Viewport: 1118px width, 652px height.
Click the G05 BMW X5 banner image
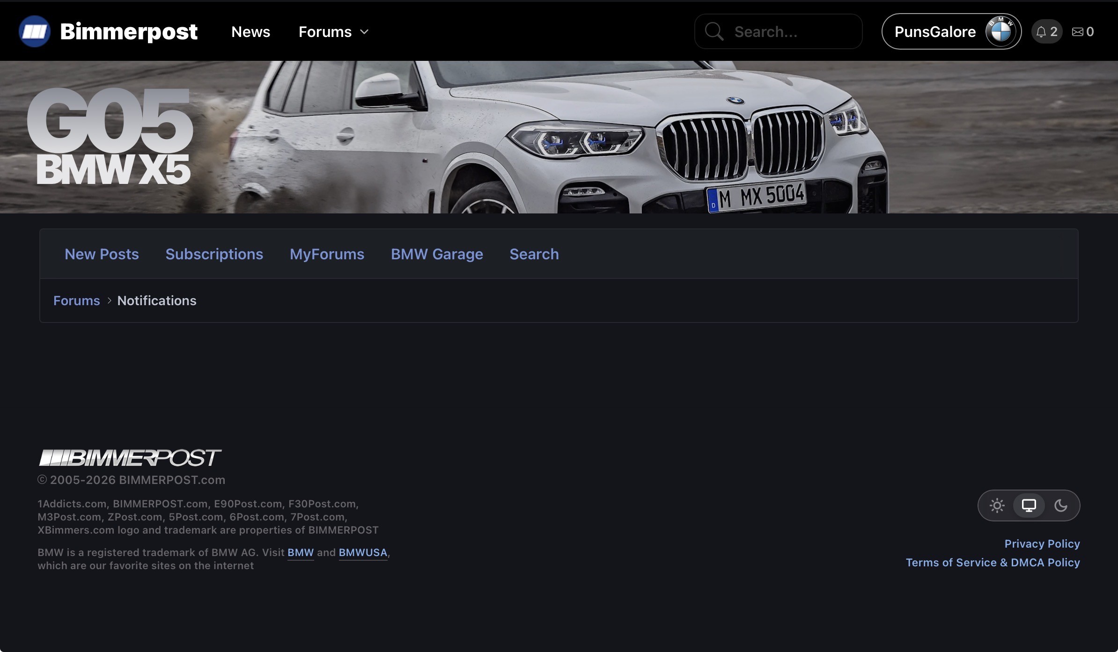point(559,137)
